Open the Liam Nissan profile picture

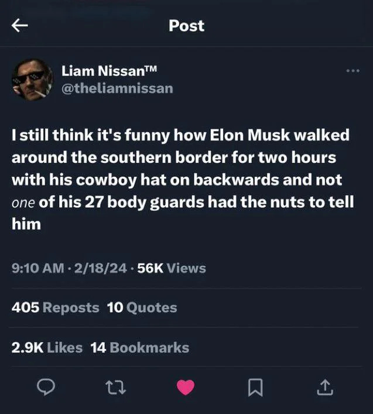click(x=32, y=80)
